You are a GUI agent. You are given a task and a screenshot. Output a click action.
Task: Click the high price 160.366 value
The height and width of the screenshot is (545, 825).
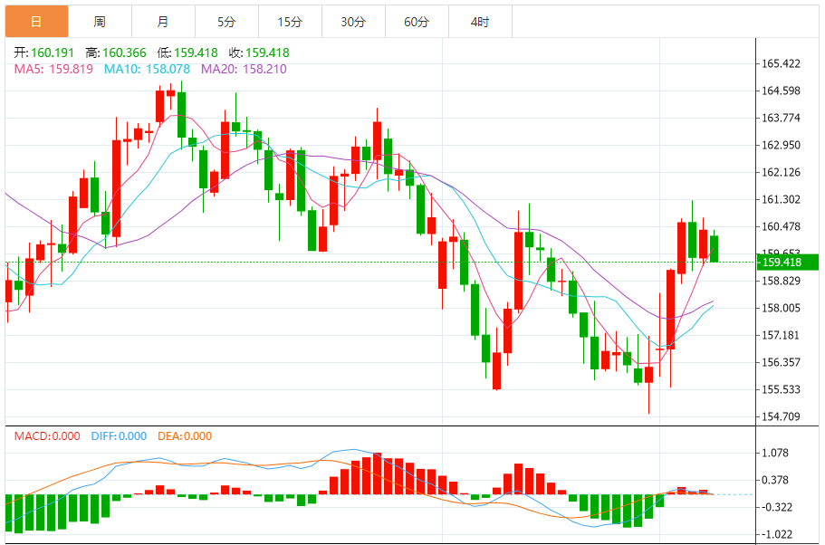coord(124,53)
